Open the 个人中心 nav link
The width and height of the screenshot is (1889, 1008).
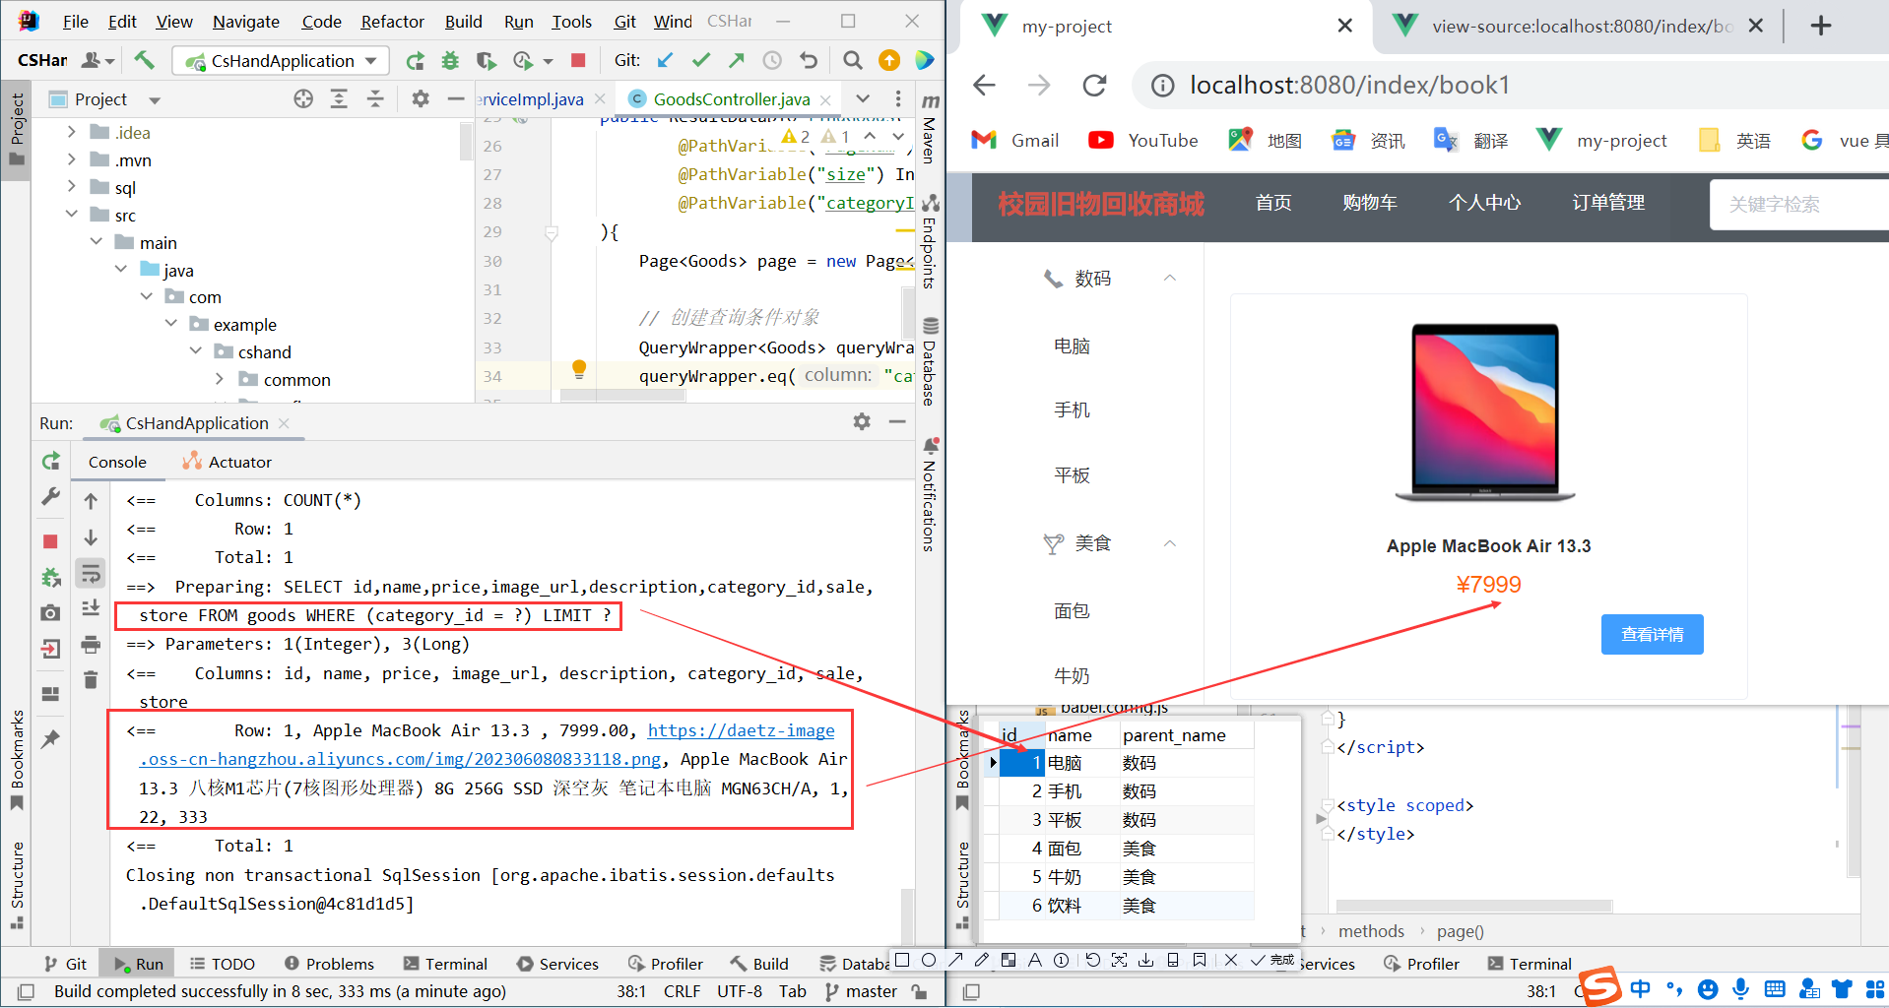coord(1484,203)
